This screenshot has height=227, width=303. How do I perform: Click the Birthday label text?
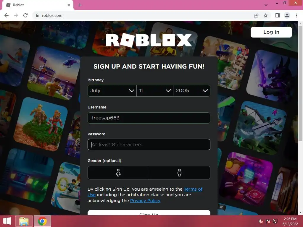tap(96, 80)
